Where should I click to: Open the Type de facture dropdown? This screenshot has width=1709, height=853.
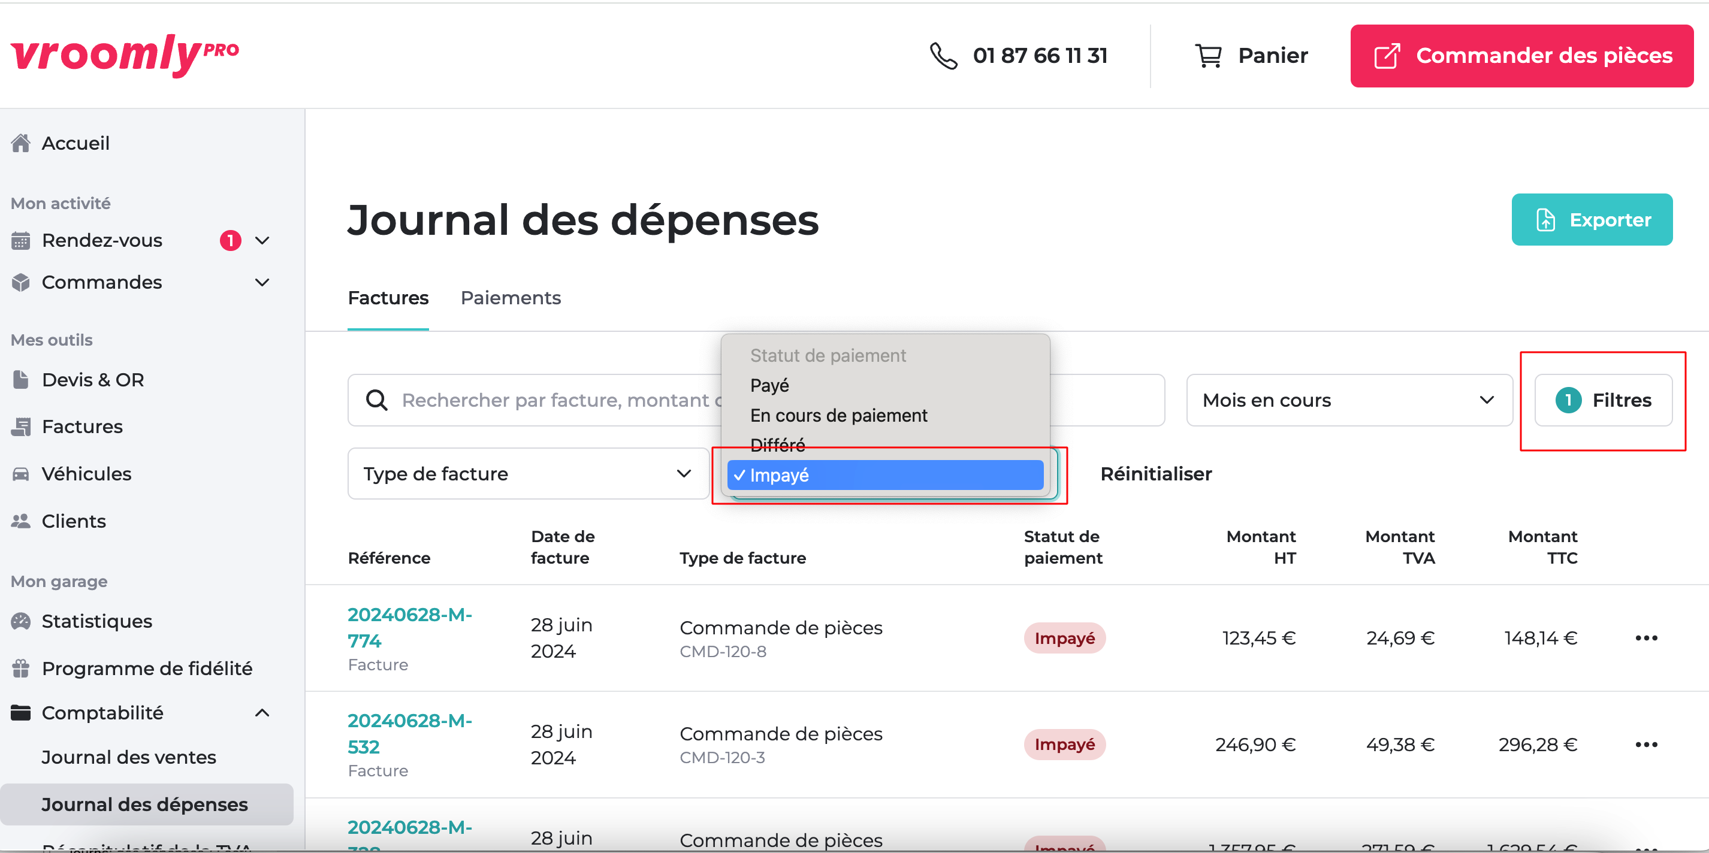point(528,474)
